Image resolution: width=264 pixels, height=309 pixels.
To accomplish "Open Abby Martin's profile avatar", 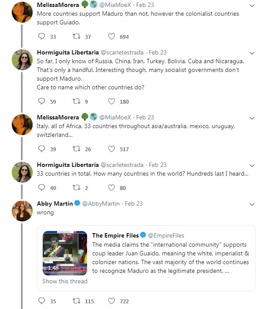I will [22, 211].
